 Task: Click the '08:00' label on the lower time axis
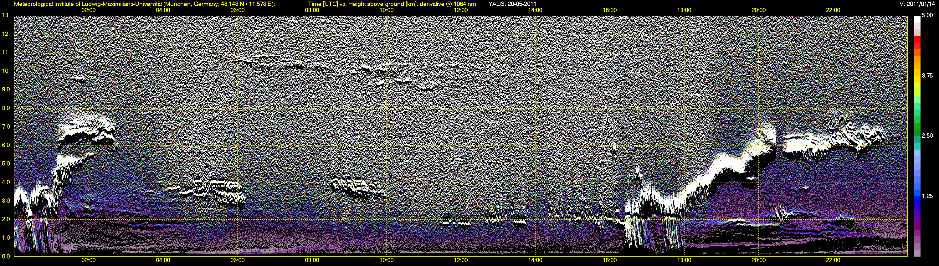coord(312,260)
